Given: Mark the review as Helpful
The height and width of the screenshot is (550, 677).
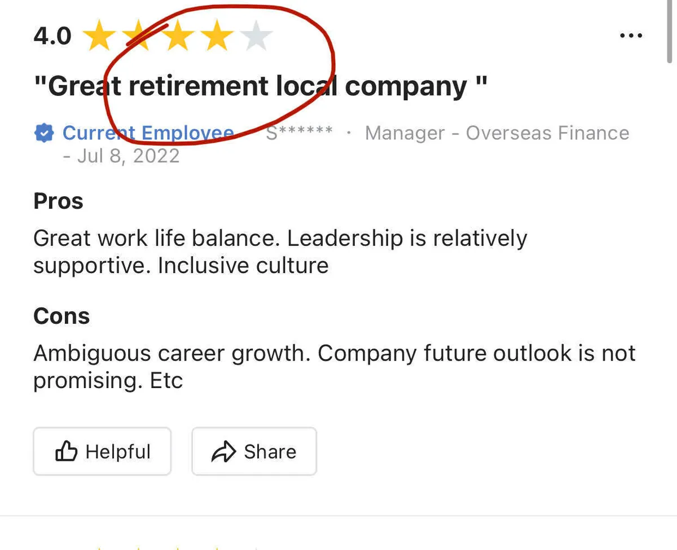Looking at the screenshot, I should point(102,451).
